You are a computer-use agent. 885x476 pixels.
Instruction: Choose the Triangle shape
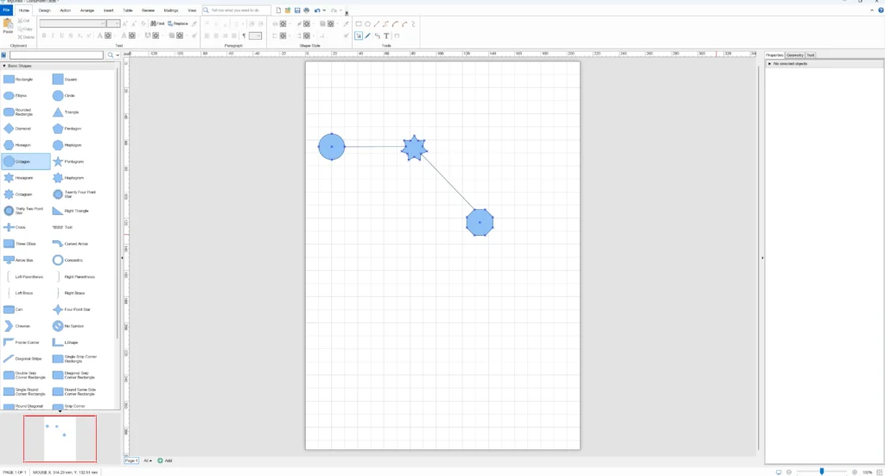click(66, 112)
